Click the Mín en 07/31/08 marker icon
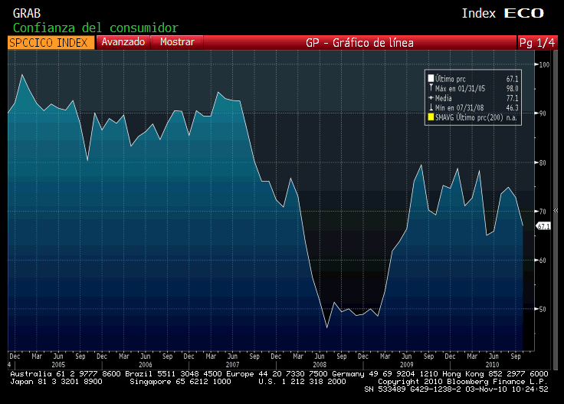This screenshot has height=404, width=564. pyautogui.click(x=431, y=107)
